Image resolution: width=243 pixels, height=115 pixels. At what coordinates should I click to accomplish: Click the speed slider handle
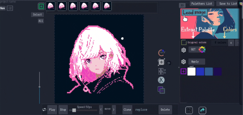click(74, 110)
